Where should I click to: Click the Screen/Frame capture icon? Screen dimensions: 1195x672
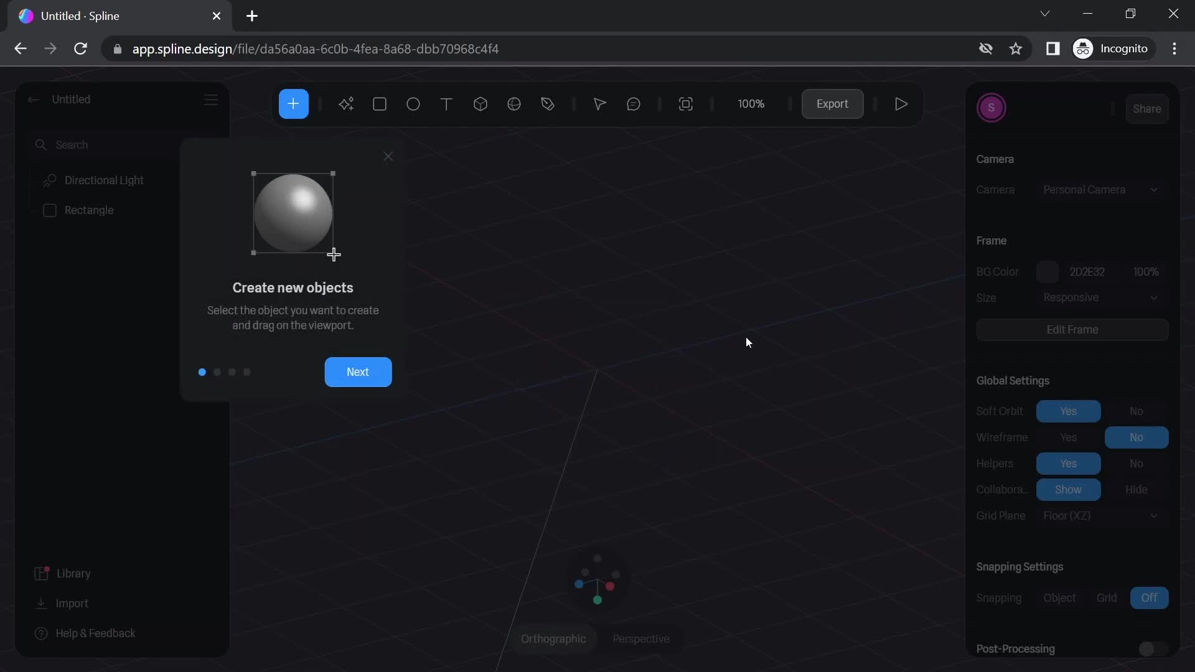[x=686, y=103]
